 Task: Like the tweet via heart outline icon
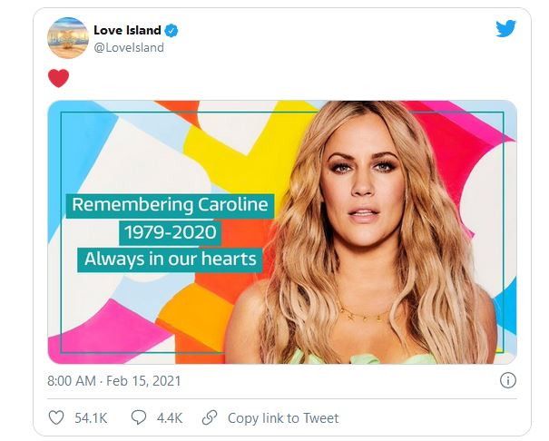click(x=56, y=418)
